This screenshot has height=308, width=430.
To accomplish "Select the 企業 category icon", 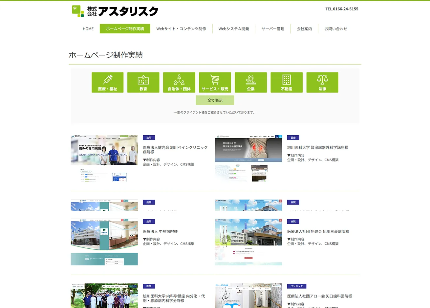I will pos(250,83).
